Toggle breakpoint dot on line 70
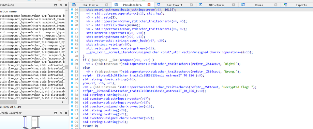 (x=72, y=25)
